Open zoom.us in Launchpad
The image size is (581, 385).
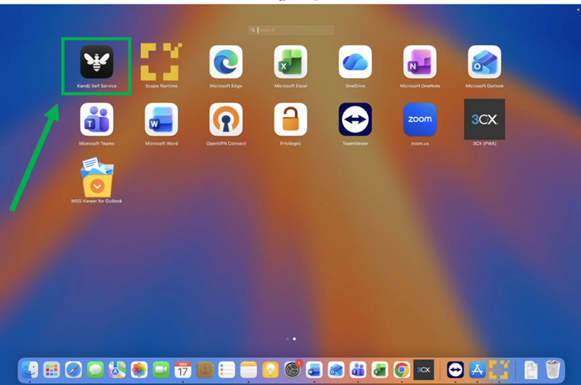tap(420, 119)
